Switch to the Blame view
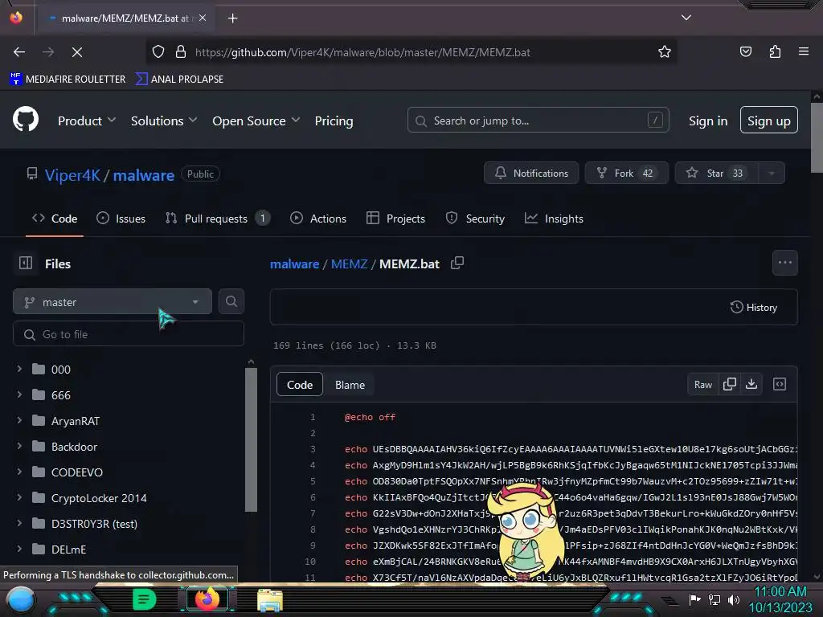 pyautogui.click(x=350, y=385)
